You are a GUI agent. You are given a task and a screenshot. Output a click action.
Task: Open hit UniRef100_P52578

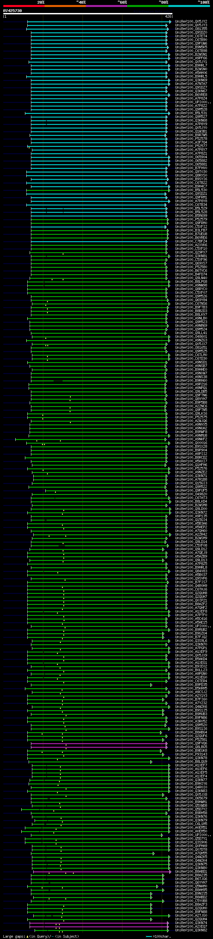(191, 139)
